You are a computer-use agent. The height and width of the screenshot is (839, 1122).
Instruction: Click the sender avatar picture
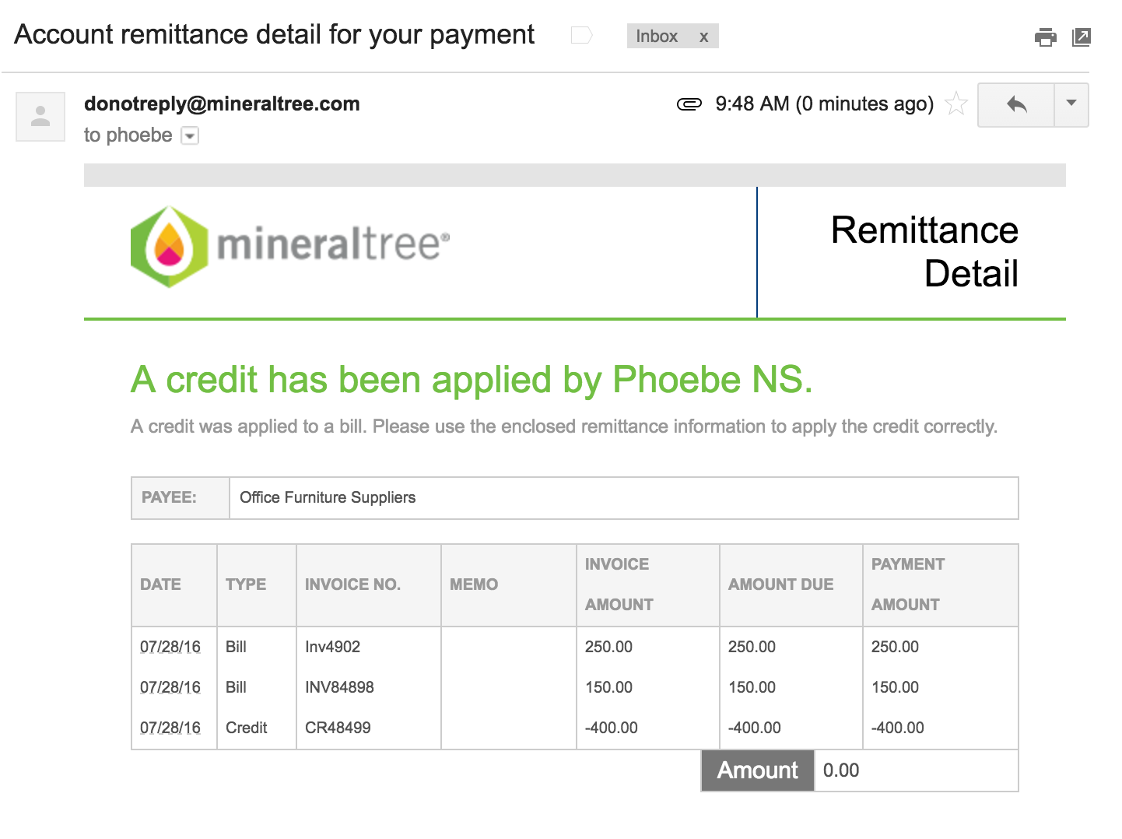coord(40,117)
